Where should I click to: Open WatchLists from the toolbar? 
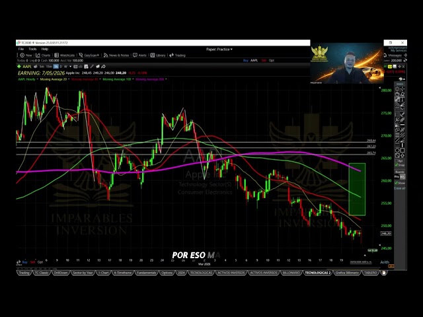pyautogui.click(x=66, y=55)
